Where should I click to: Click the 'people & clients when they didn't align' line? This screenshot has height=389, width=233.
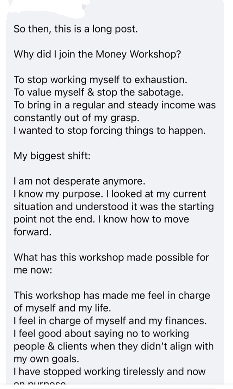click(x=114, y=346)
